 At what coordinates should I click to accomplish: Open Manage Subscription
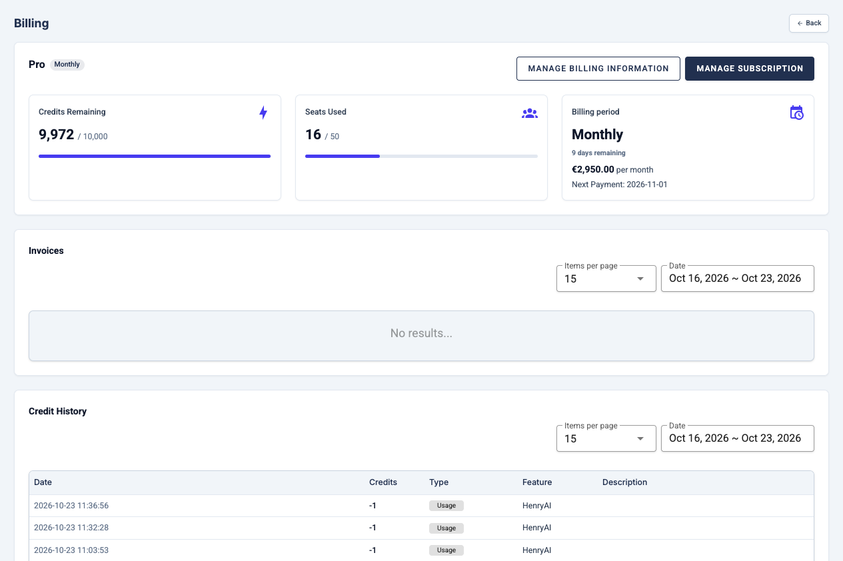click(x=750, y=69)
